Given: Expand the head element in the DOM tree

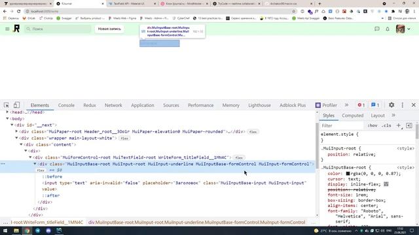Looking at the screenshot, I should click(x=7, y=112).
